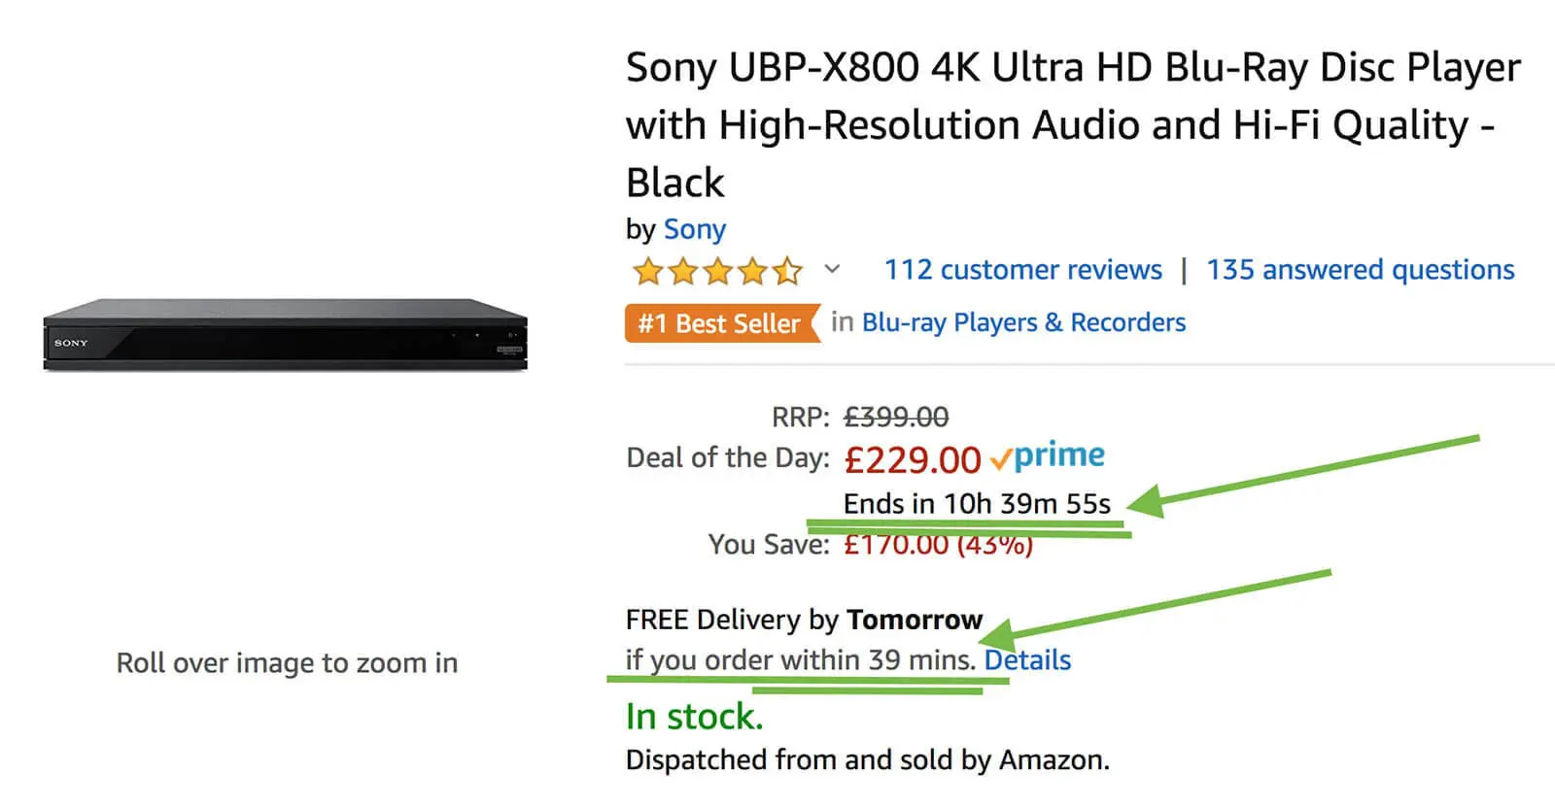This screenshot has width=1555, height=807.
Task: Click the struck-through £399.00 RRP
Action: pos(895,418)
